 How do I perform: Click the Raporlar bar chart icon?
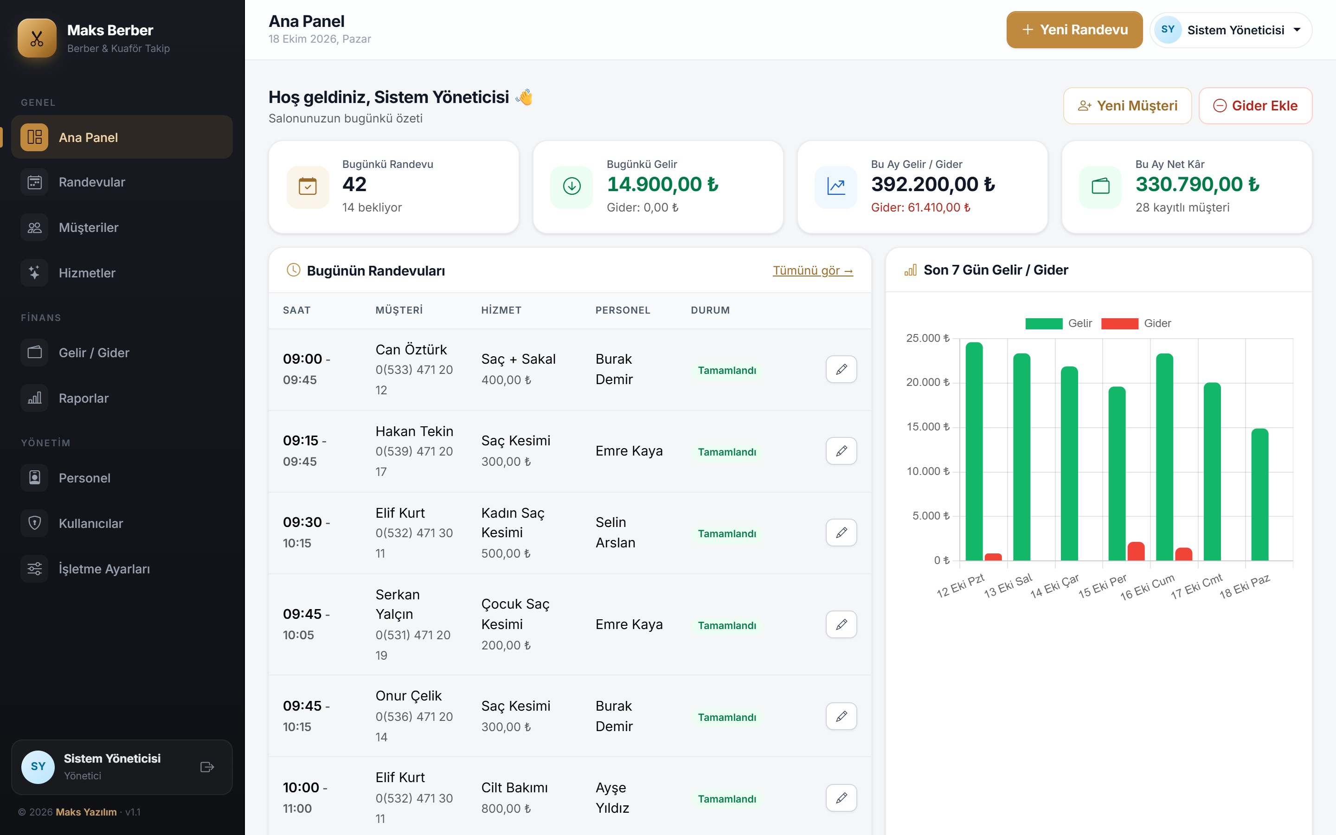tap(35, 398)
